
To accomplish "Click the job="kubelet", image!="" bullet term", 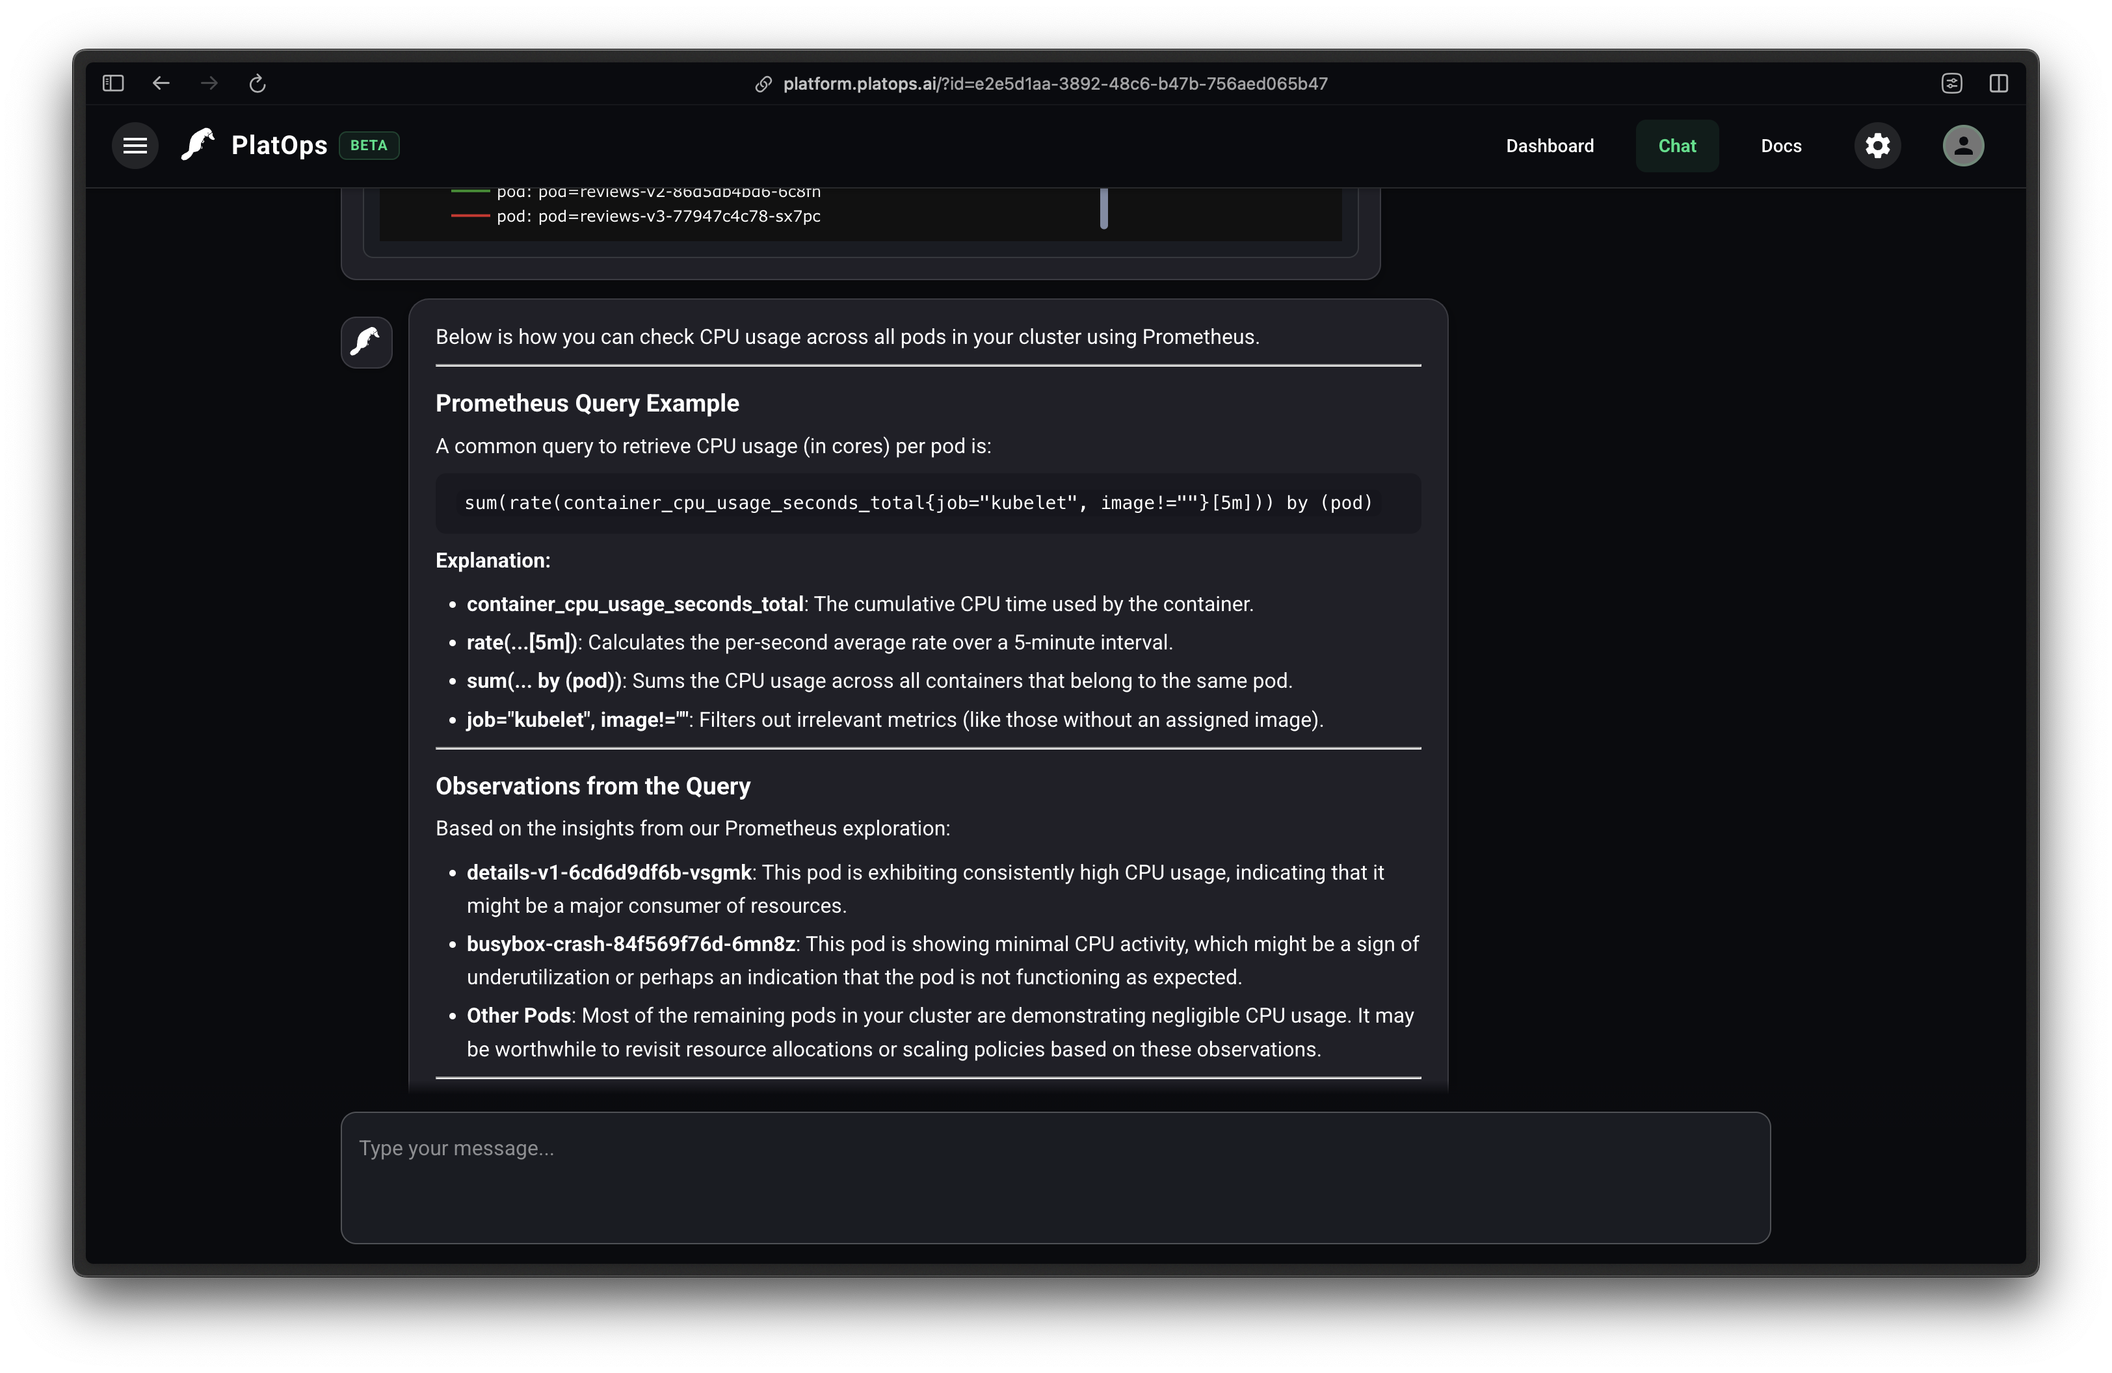I will [577, 720].
